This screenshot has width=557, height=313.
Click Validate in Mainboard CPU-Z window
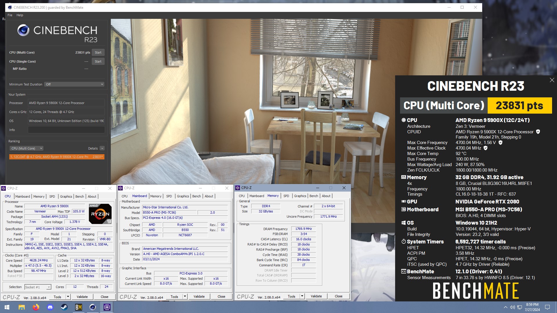click(x=199, y=296)
